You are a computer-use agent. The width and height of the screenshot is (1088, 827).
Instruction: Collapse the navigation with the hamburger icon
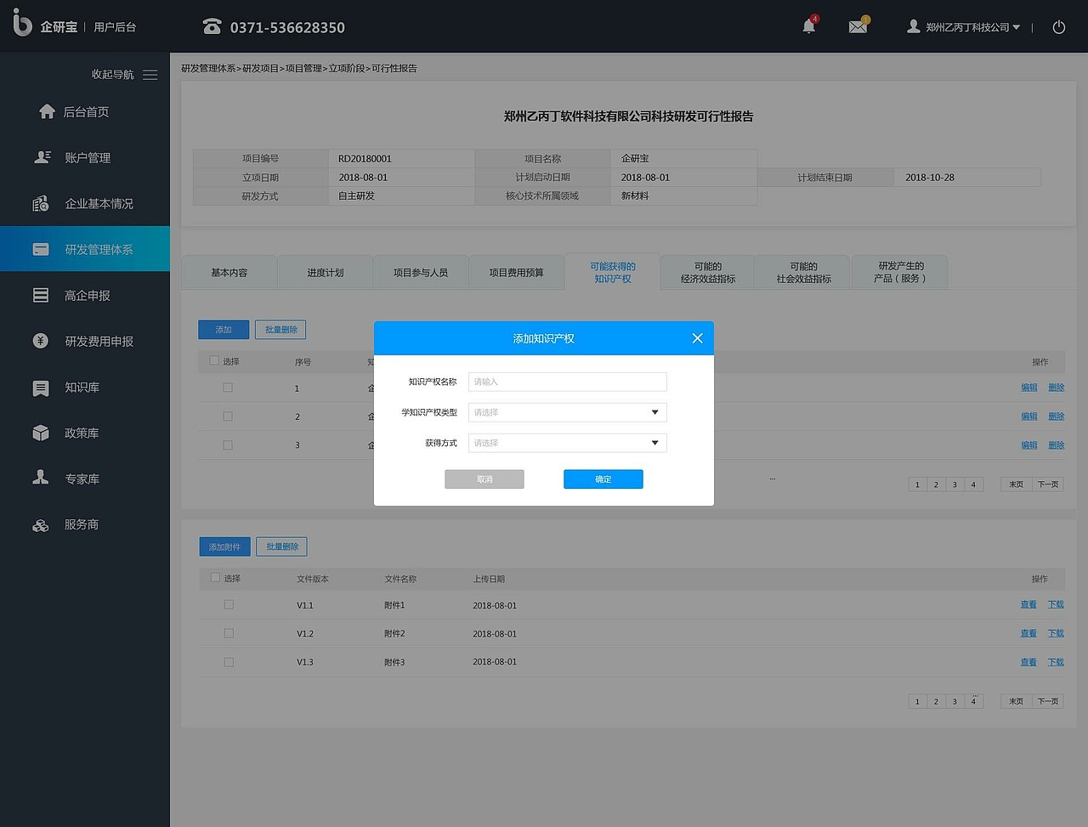(150, 75)
